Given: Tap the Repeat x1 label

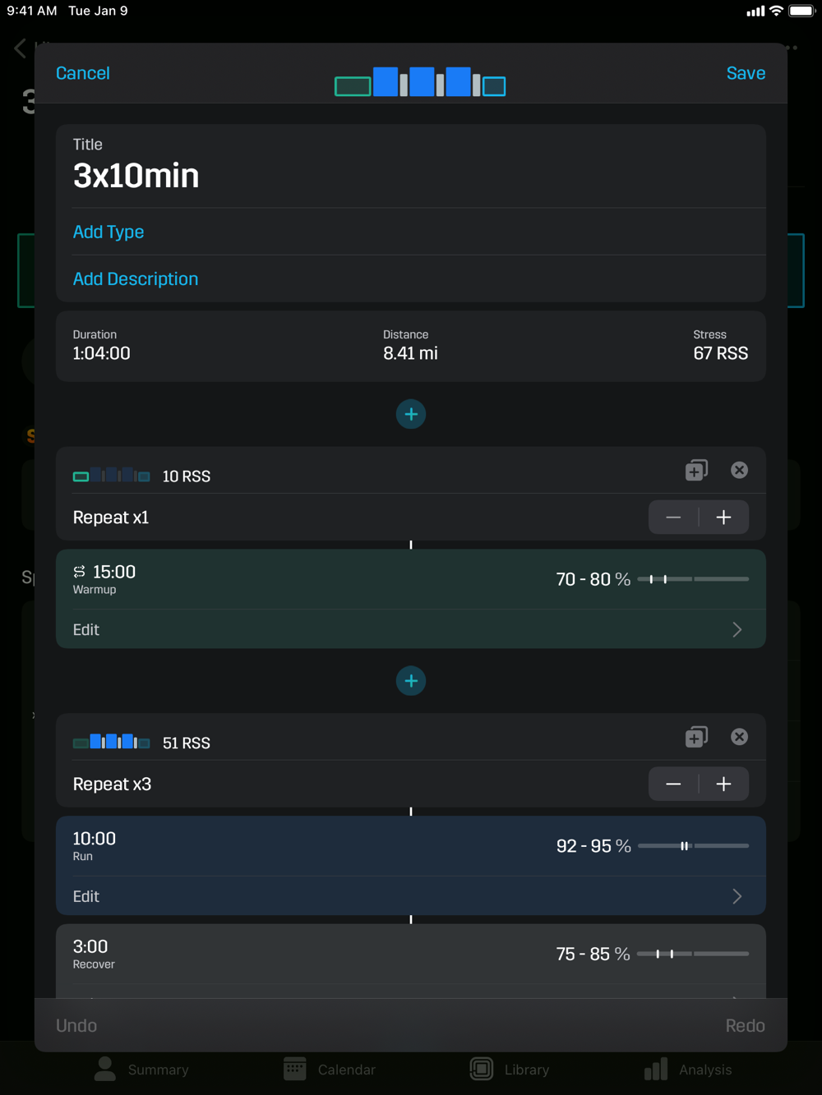Looking at the screenshot, I should pyautogui.click(x=111, y=518).
